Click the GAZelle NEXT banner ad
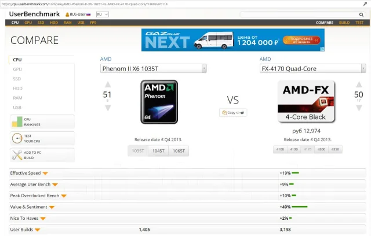Image resolution: width=371 pixels, height=236 pixels. (x=233, y=40)
